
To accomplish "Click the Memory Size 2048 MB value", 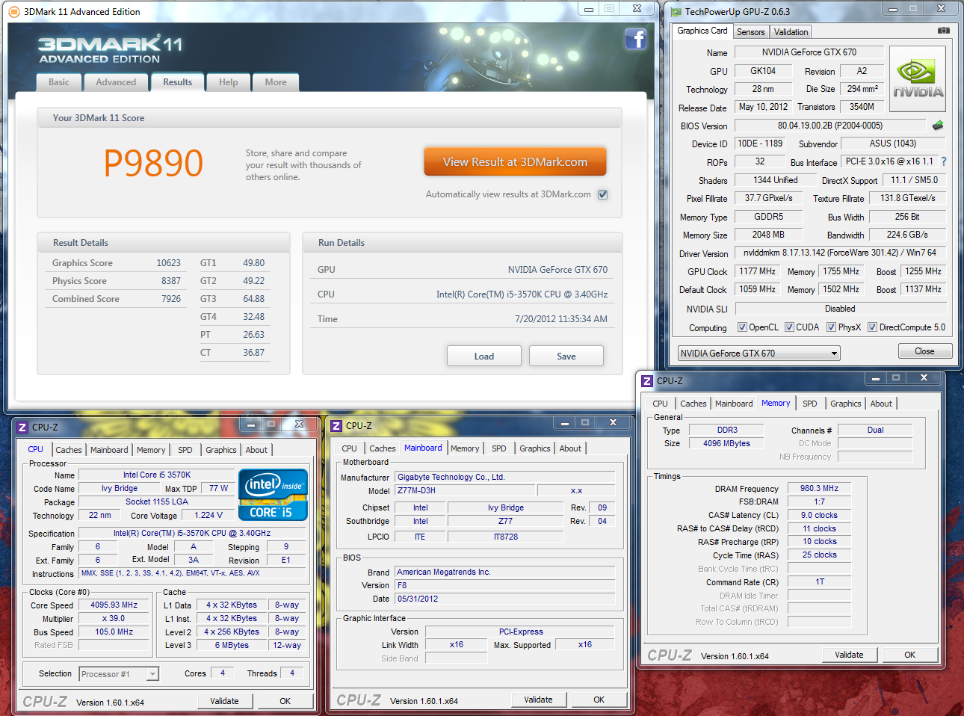I will (768, 235).
